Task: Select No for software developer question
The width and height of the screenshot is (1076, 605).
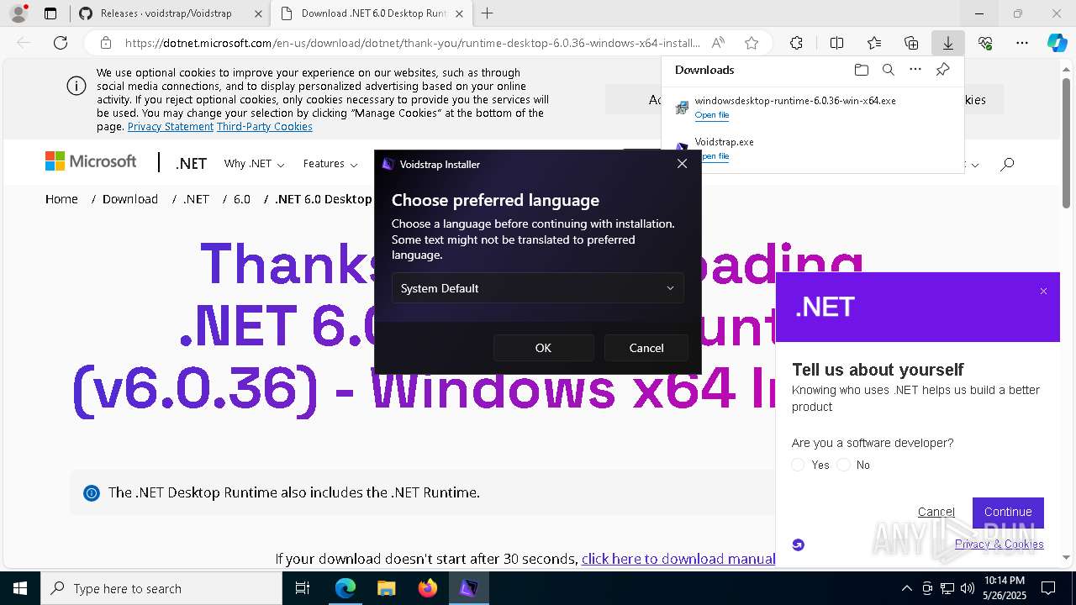Action: (844, 465)
